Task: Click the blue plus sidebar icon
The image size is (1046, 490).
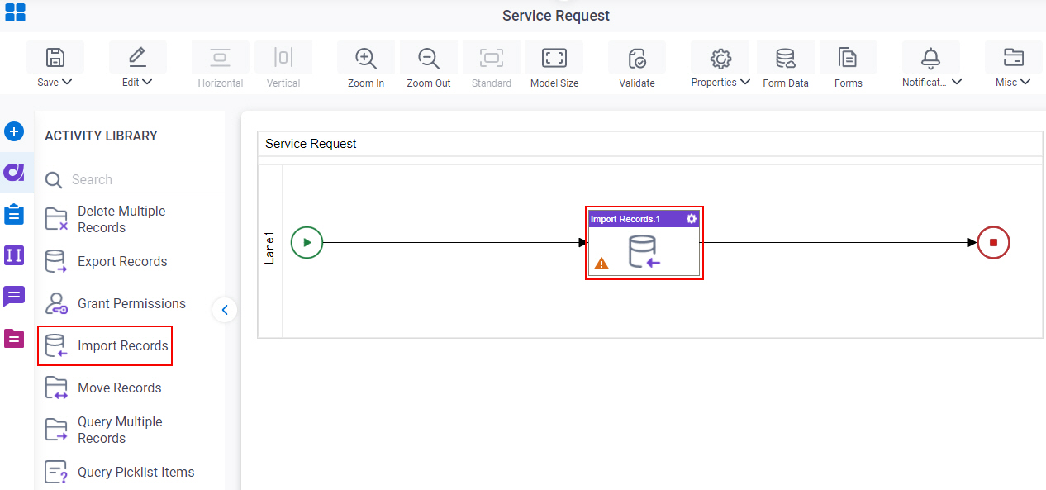Action: 14,131
